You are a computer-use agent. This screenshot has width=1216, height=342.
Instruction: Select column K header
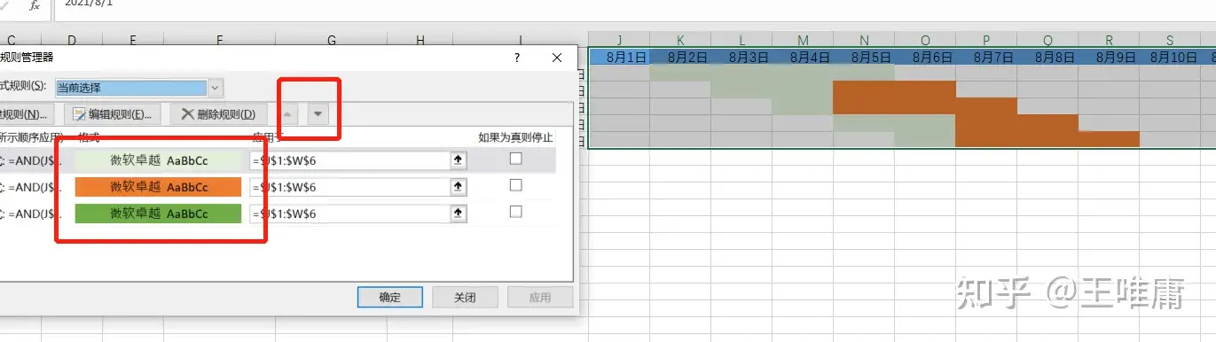click(680, 40)
